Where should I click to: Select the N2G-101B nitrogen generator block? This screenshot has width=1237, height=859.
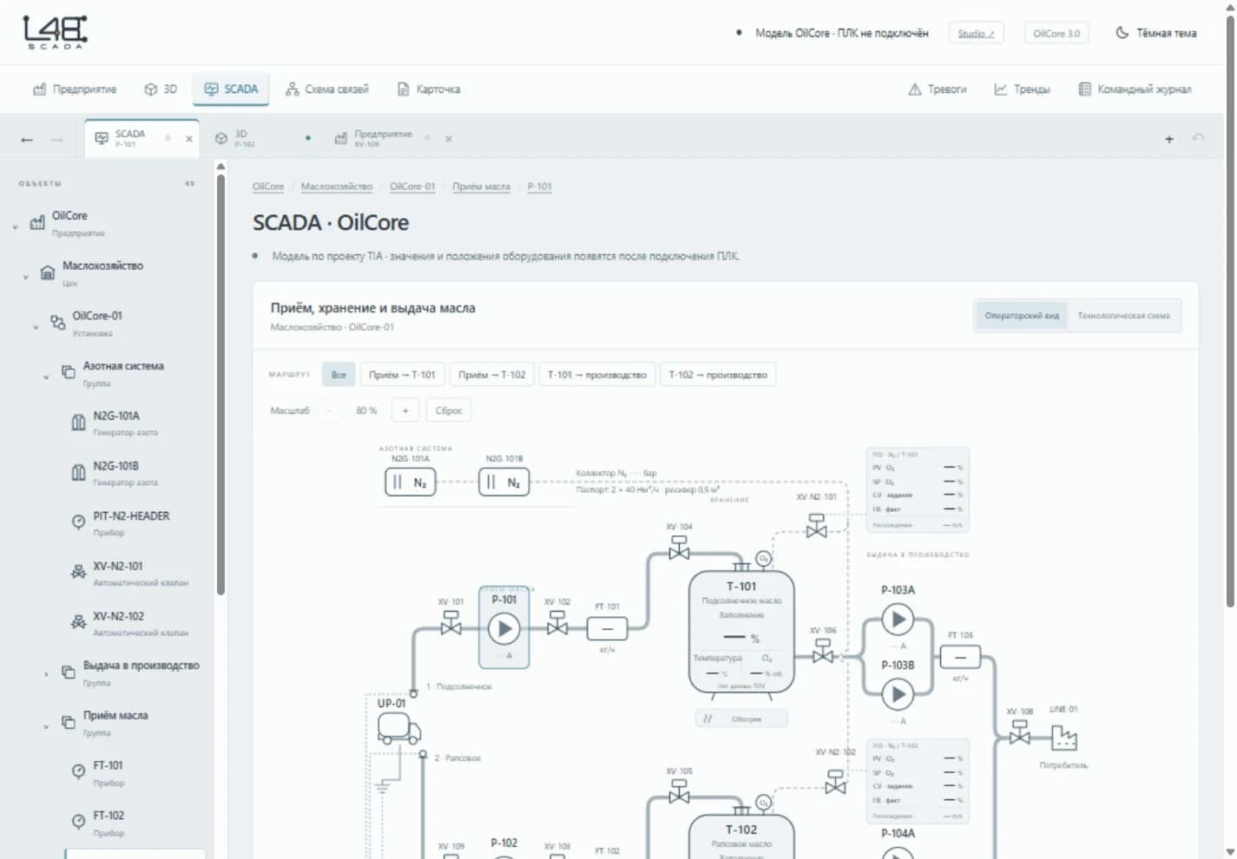click(504, 482)
